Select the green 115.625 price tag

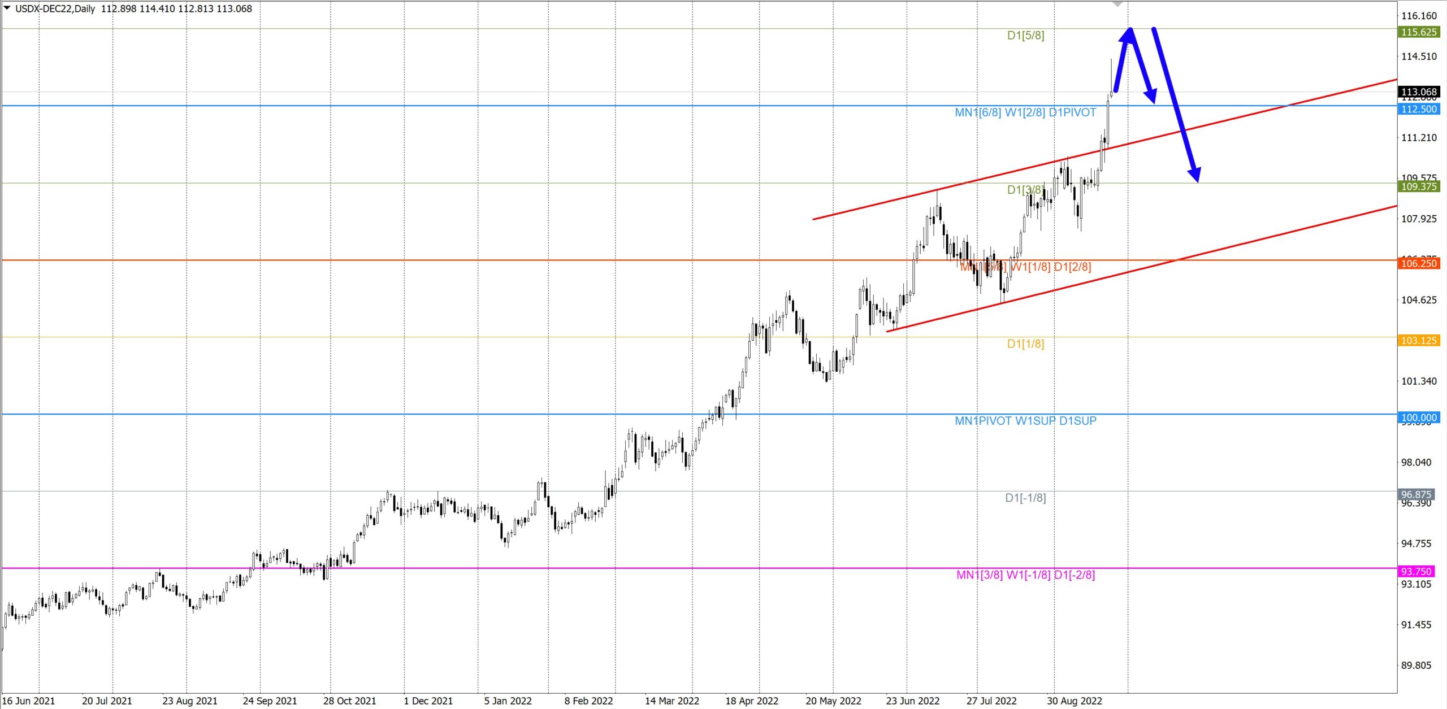point(1418,32)
